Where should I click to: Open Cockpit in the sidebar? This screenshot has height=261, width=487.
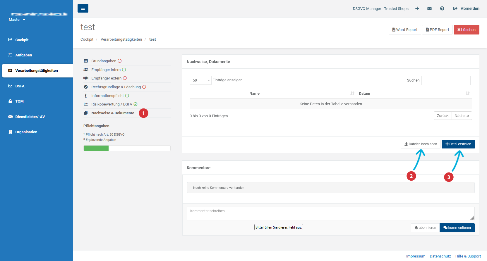[x=22, y=40]
